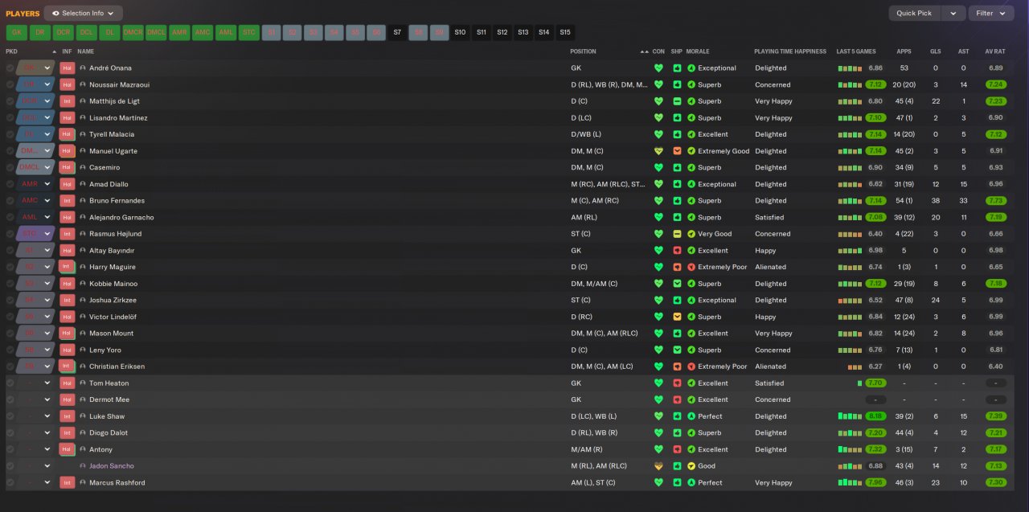Select the S15 substitute slot
The image size is (1029, 512).
pyautogui.click(x=565, y=33)
